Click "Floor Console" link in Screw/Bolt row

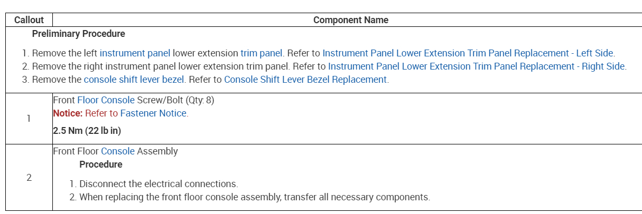(x=102, y=100)
